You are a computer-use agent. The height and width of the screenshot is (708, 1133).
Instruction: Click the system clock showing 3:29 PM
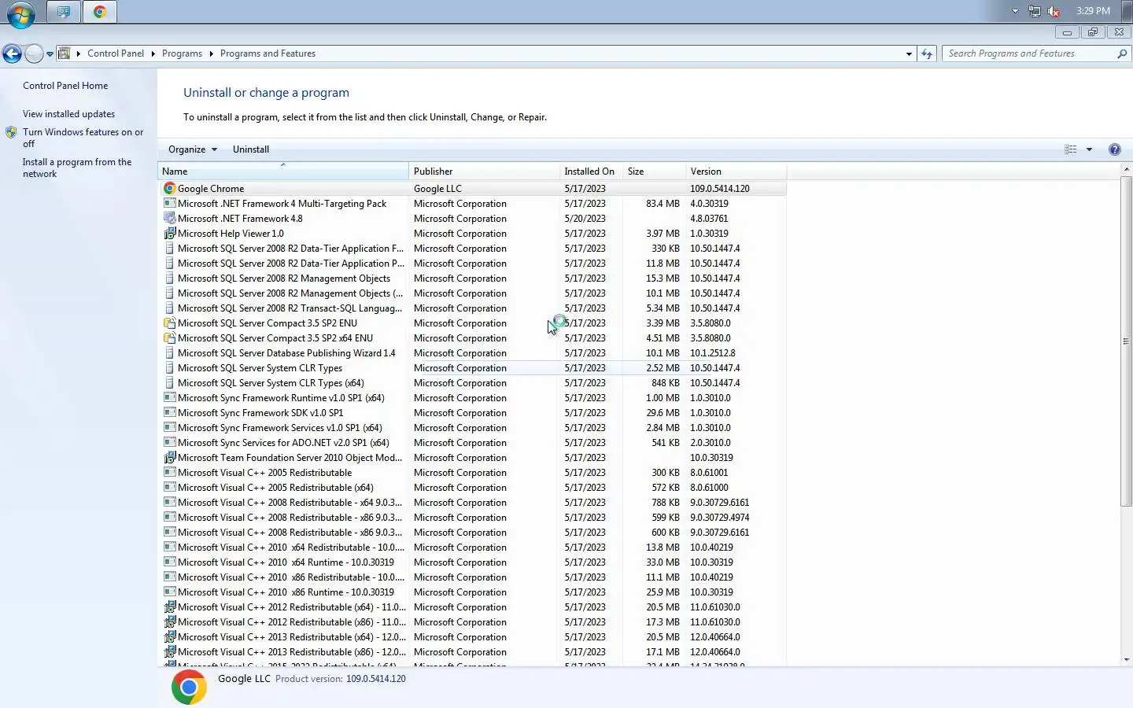1093,11
